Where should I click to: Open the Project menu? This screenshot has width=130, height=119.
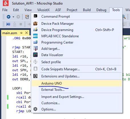[72, 10]
